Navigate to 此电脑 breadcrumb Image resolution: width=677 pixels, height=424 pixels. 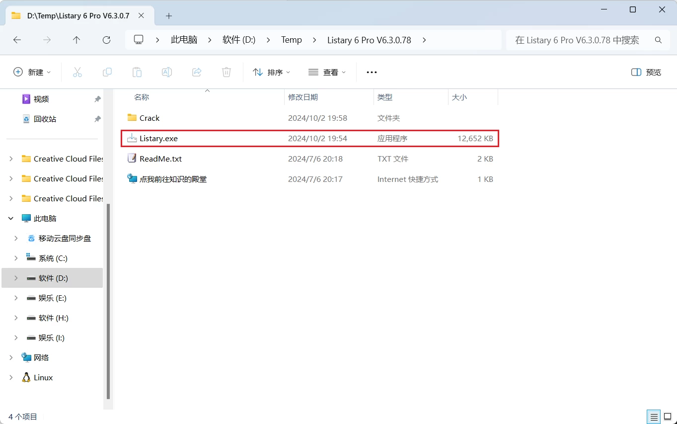[x=184, y=40]
